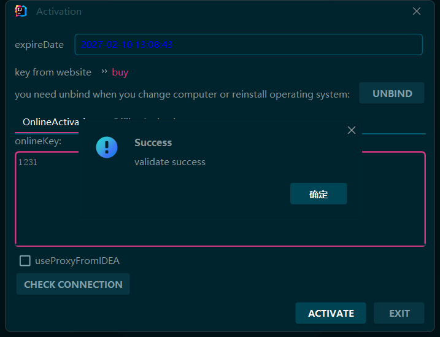
Task: Click the CHECK CONNECTION button
Action: pyautogui.click(x=73, y=284)
